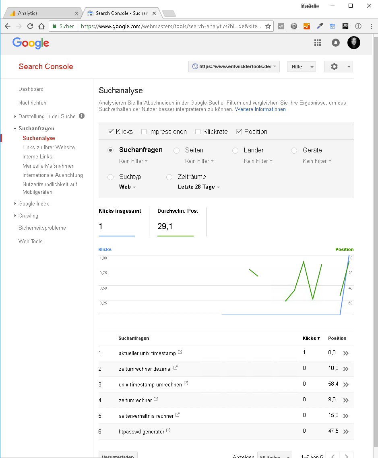
Task: Click the browser address bar URL
Action: [171, 26]
